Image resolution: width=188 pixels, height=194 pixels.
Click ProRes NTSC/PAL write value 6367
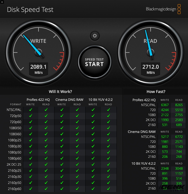[x=165, y=105]
